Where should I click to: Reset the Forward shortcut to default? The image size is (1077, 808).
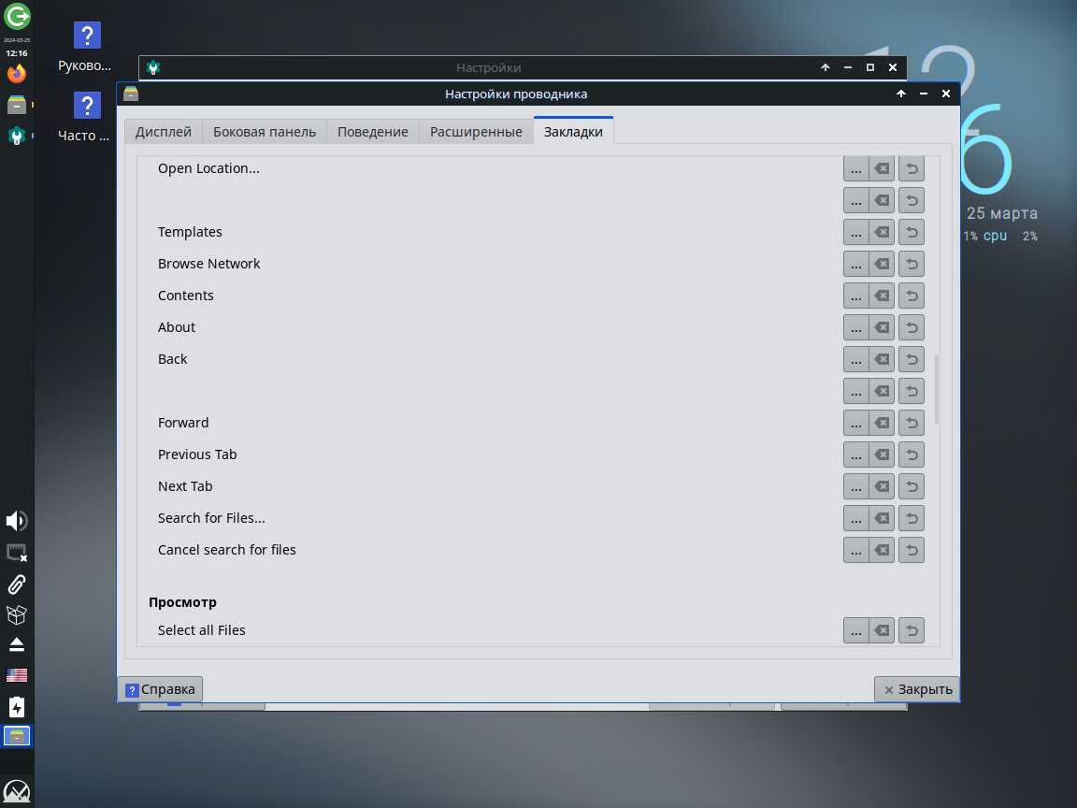click(x=912, y=423)
